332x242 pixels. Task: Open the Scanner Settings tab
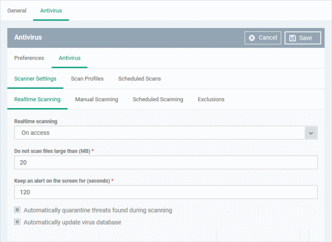coord(35,79)
